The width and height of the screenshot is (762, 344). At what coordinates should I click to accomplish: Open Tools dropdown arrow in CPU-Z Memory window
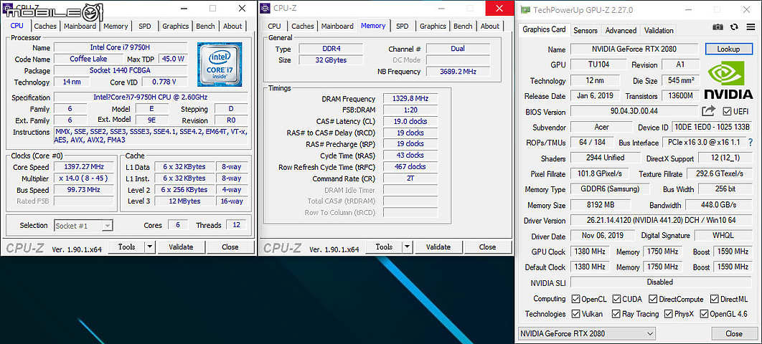(408, 247)
